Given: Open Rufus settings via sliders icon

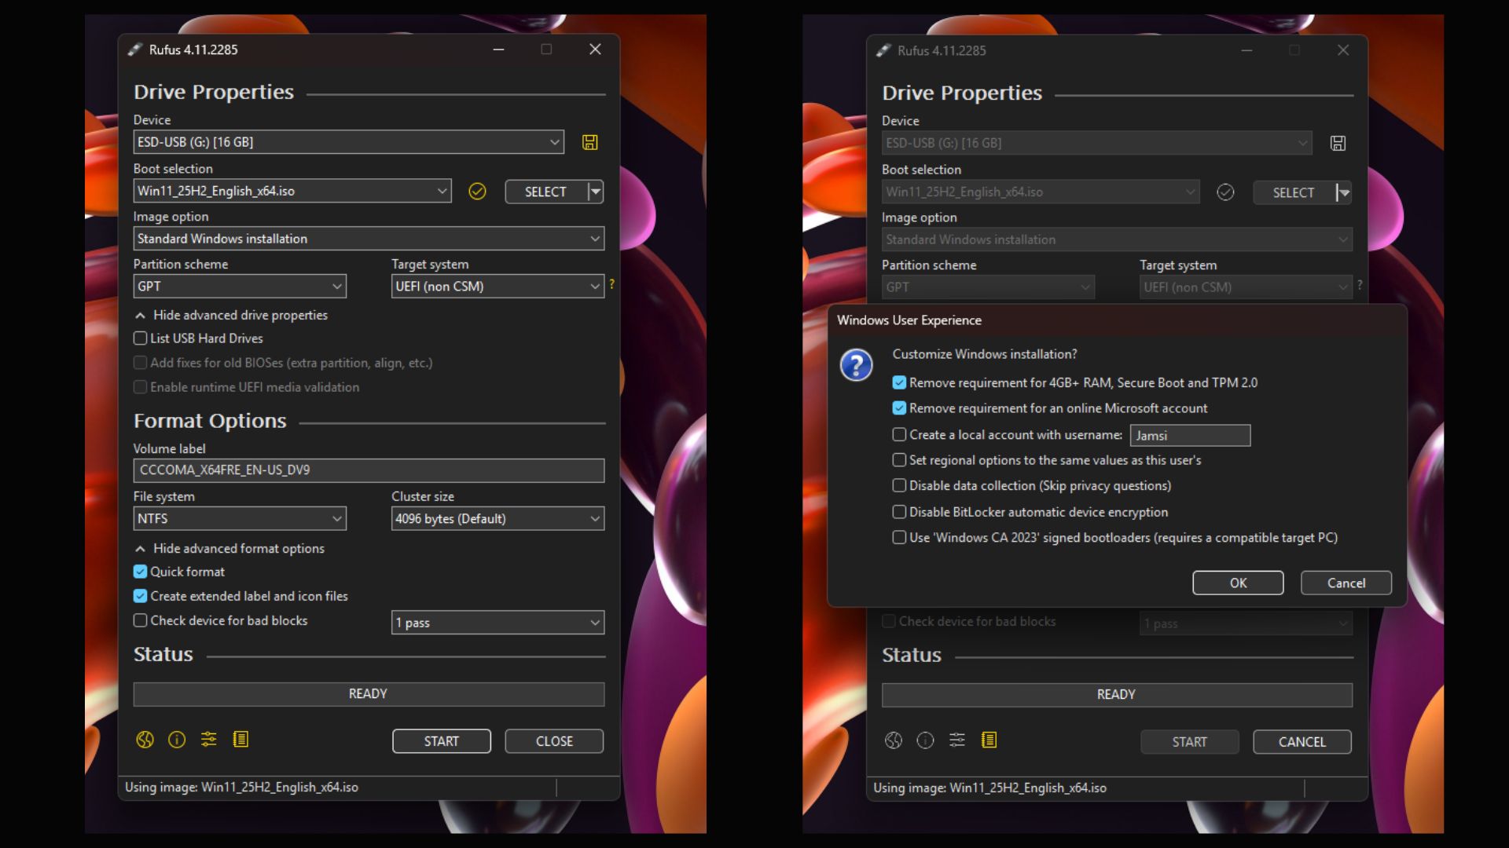Looking at the screenshot, I should [208, 739].
